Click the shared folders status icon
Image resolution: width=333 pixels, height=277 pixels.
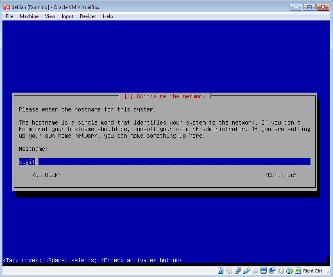255,270
